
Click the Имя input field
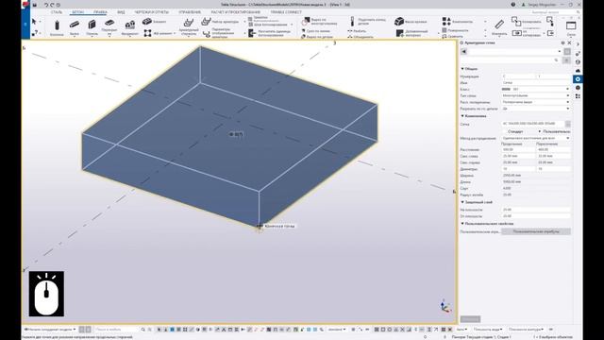[x=536, y=83]
